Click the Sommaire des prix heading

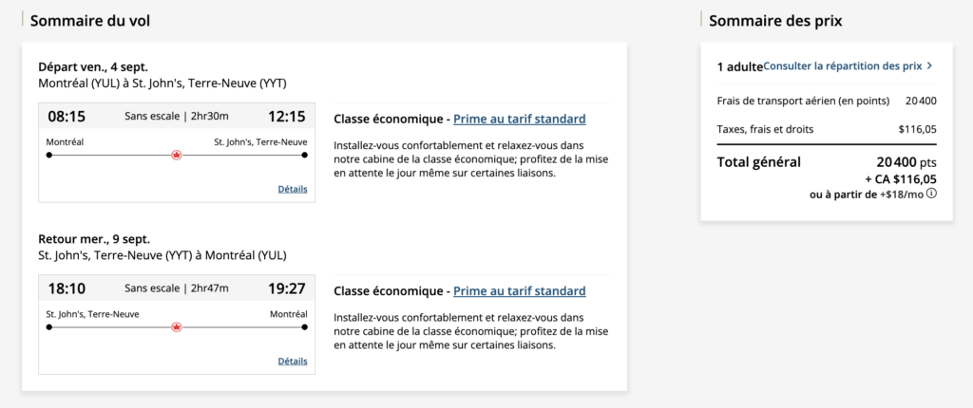pyautogui.click(x=775, y=20)
